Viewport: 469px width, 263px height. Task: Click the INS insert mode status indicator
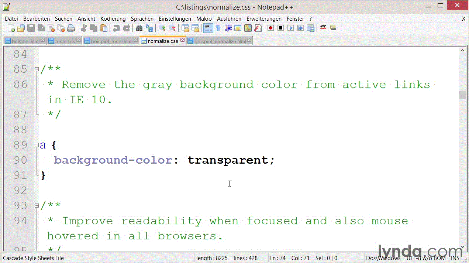(x=455, y=258)
